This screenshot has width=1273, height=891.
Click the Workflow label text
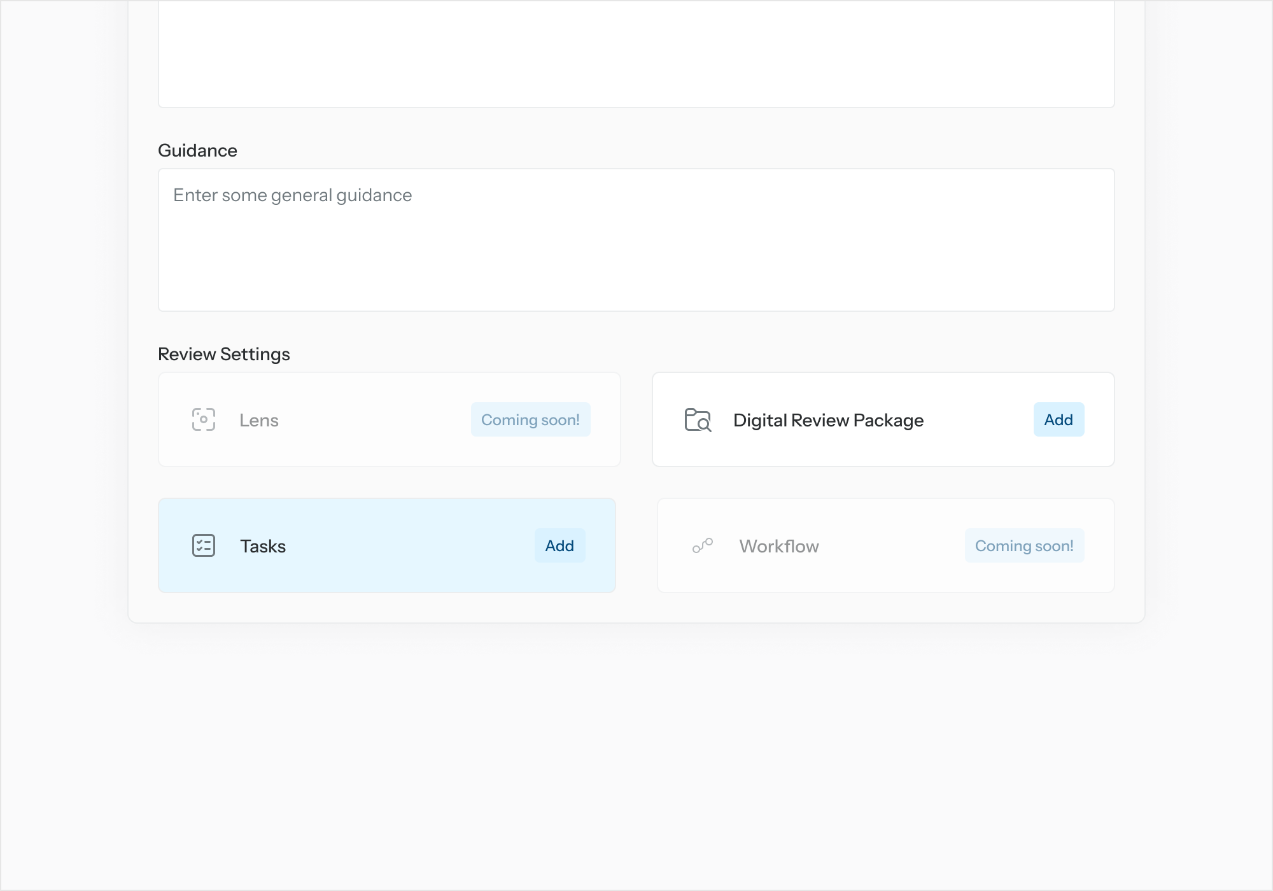[x=779, y=546]
